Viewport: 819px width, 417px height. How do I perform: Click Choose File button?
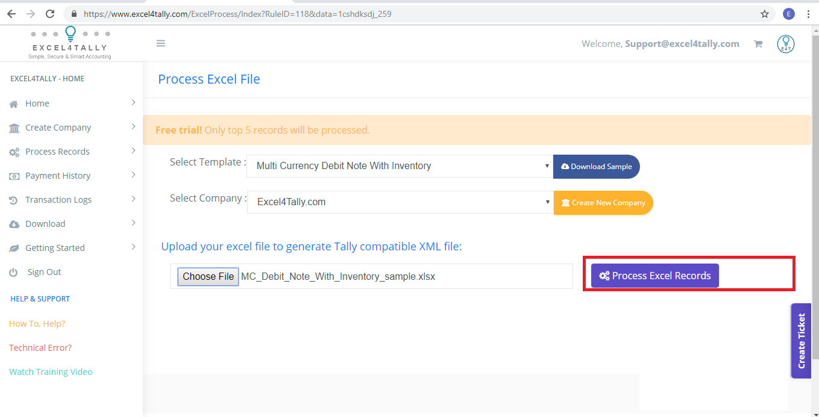208,277
